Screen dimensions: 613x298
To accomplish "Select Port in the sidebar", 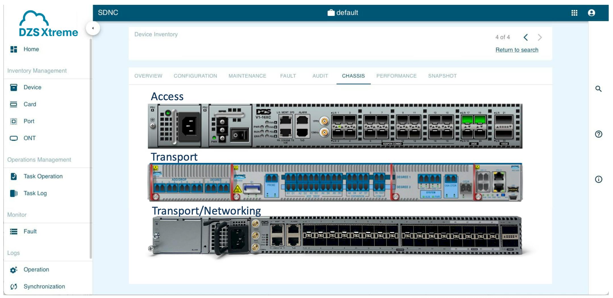I will tap(29, 121).
